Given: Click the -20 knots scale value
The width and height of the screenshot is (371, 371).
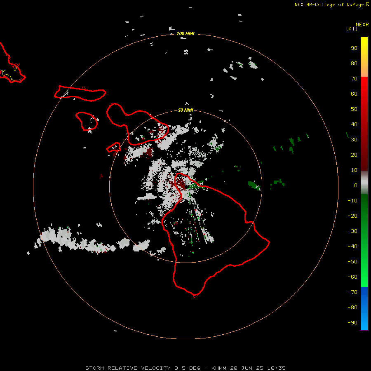Looking at the screenshot, I should (x=352, y=216).
